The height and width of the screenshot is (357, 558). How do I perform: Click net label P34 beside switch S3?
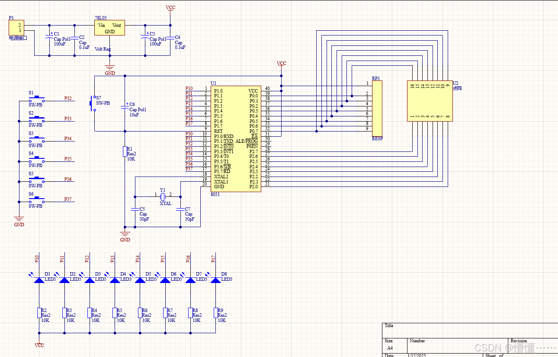(x=68, y=139)
